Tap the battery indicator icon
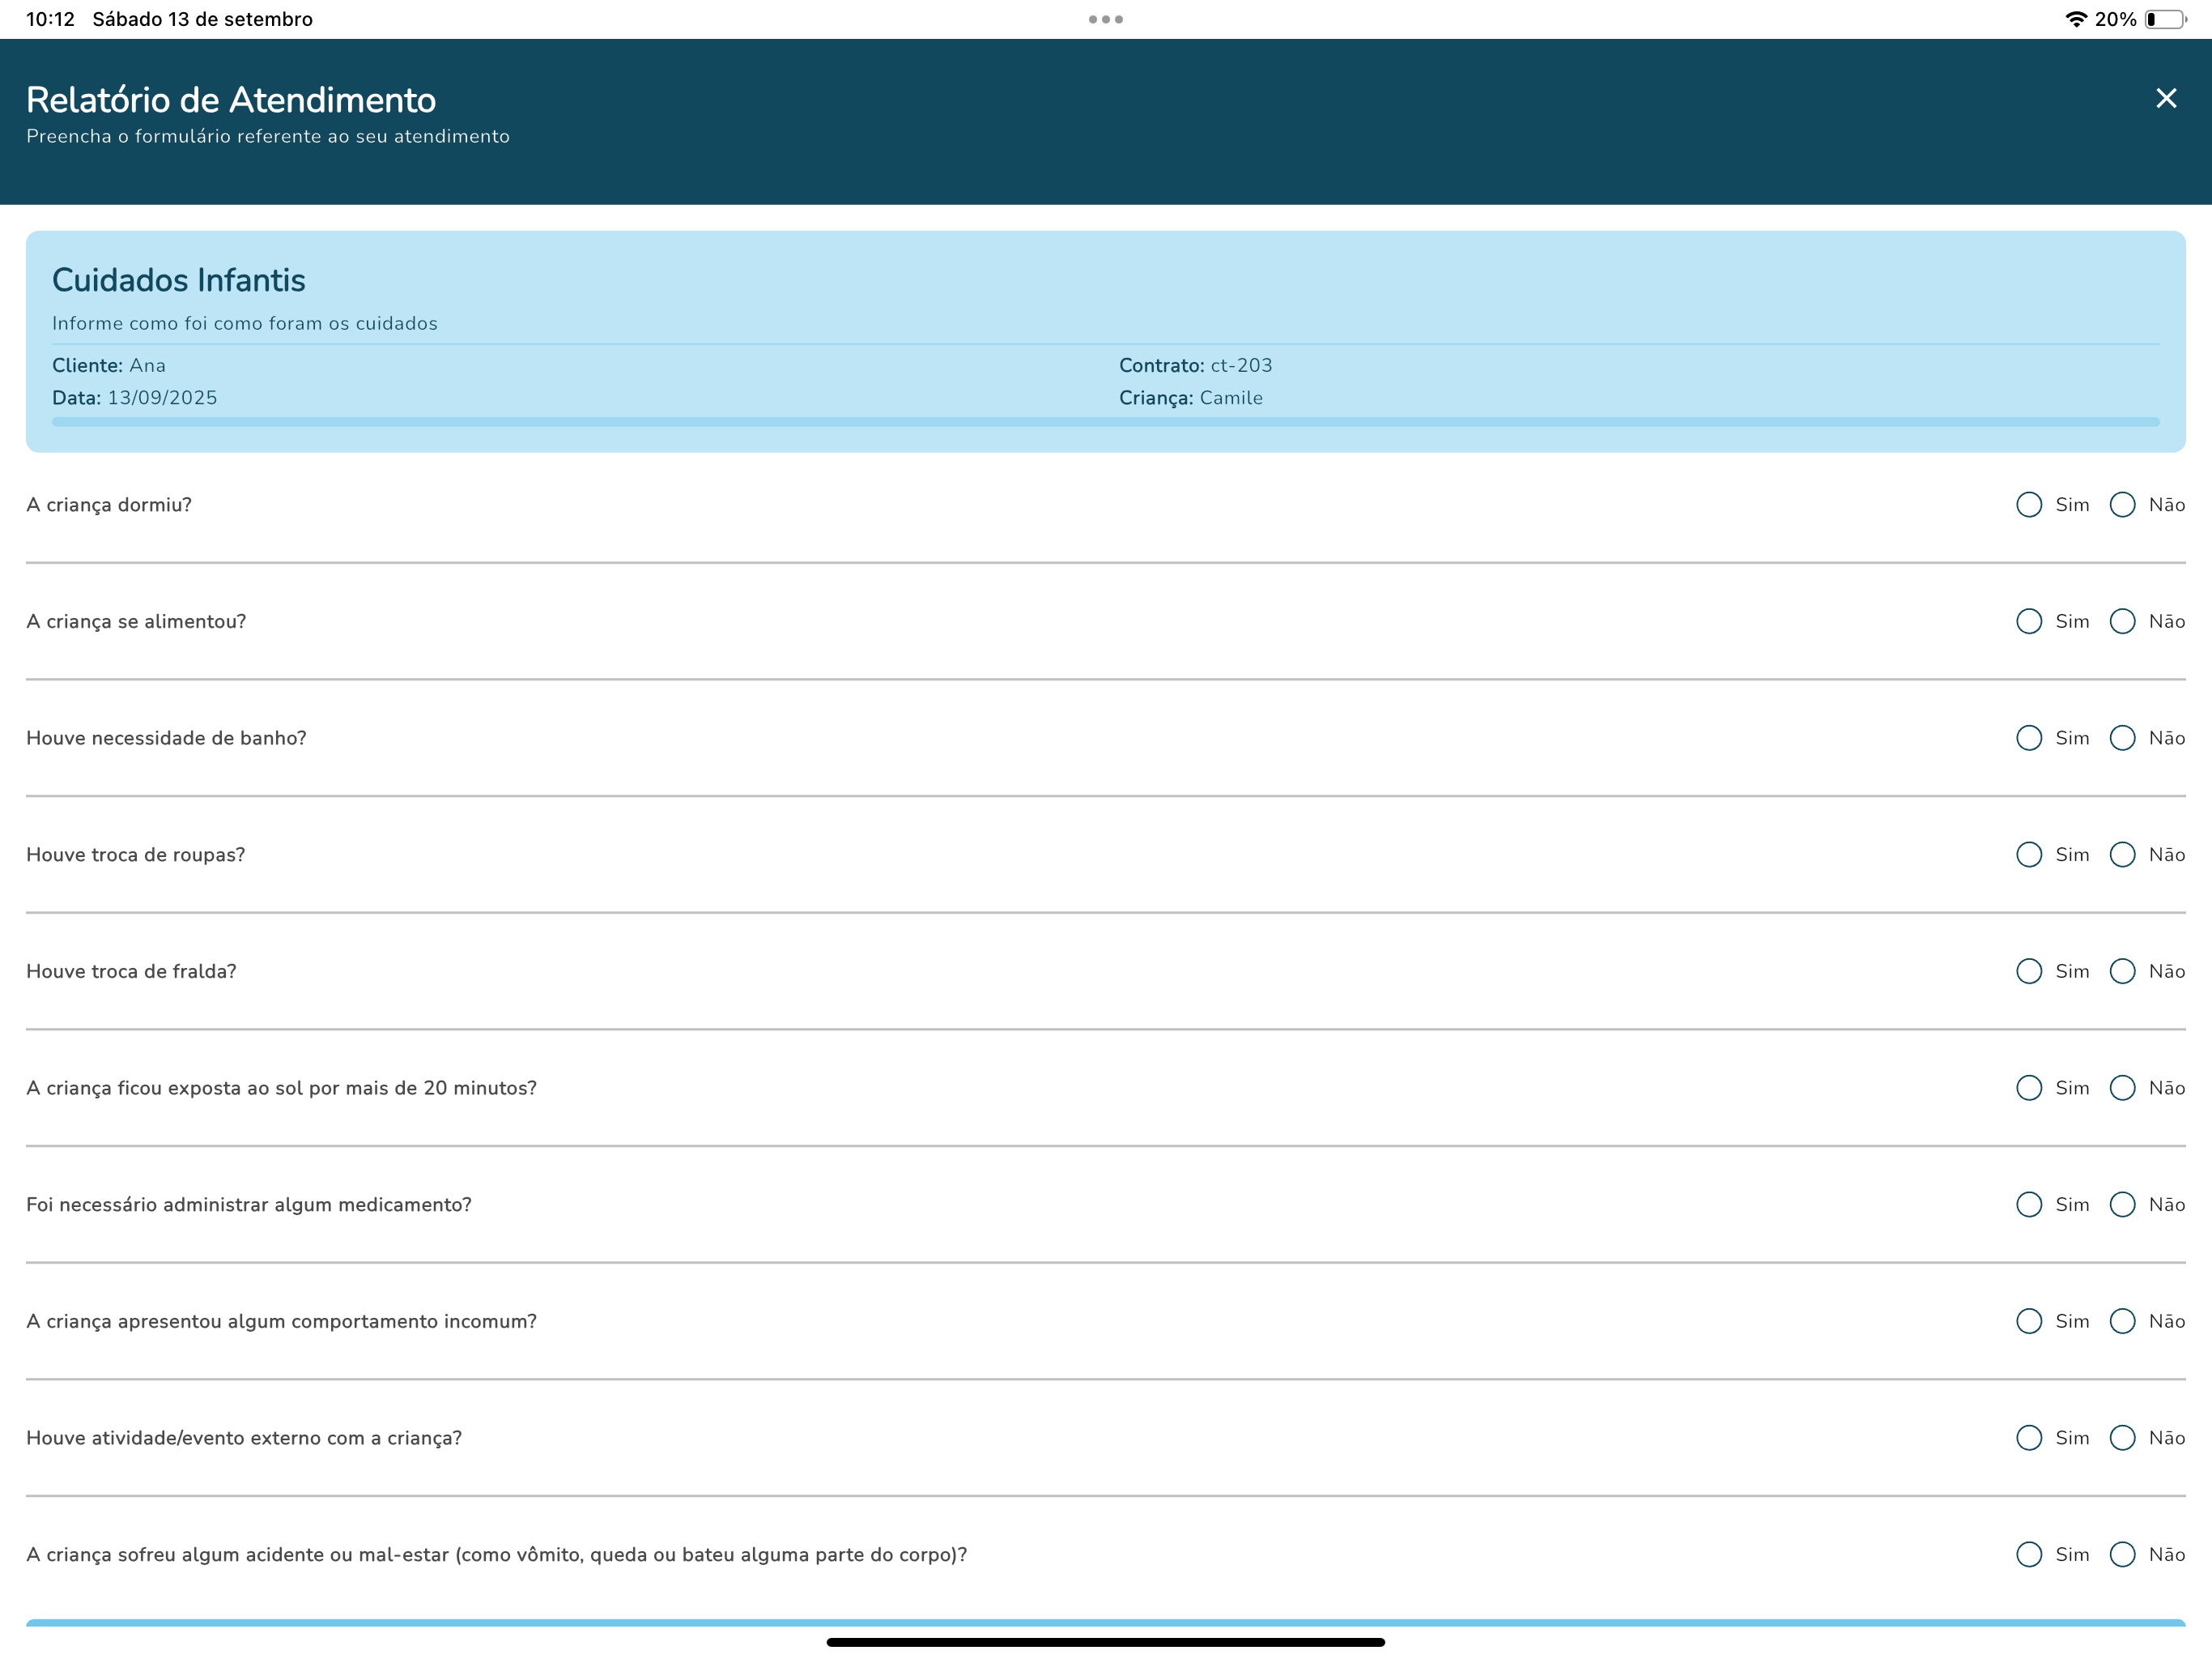Screen dimensions: 2212x1659 click(x=2165, y=19)
